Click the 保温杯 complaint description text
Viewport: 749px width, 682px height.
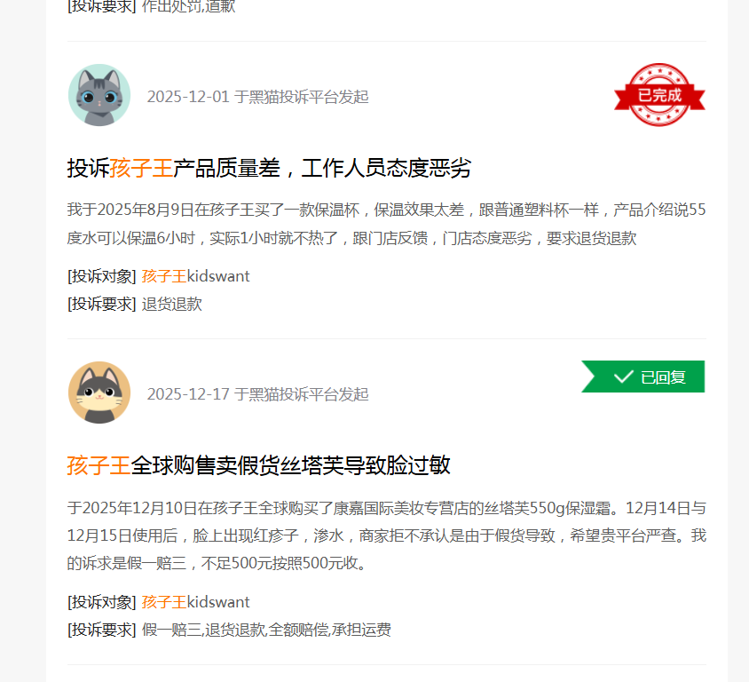tap(386, 224)
